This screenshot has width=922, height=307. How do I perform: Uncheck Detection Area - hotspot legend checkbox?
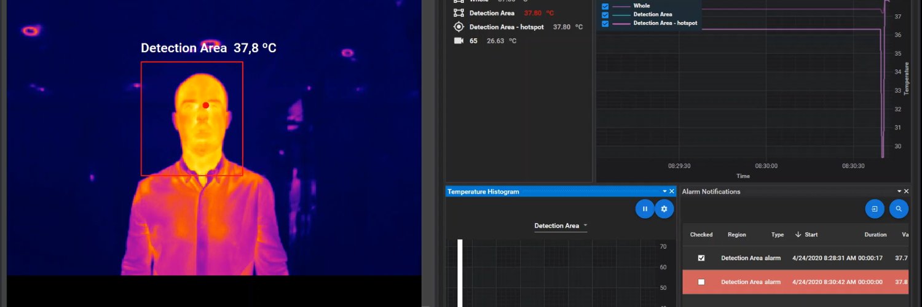605,23
